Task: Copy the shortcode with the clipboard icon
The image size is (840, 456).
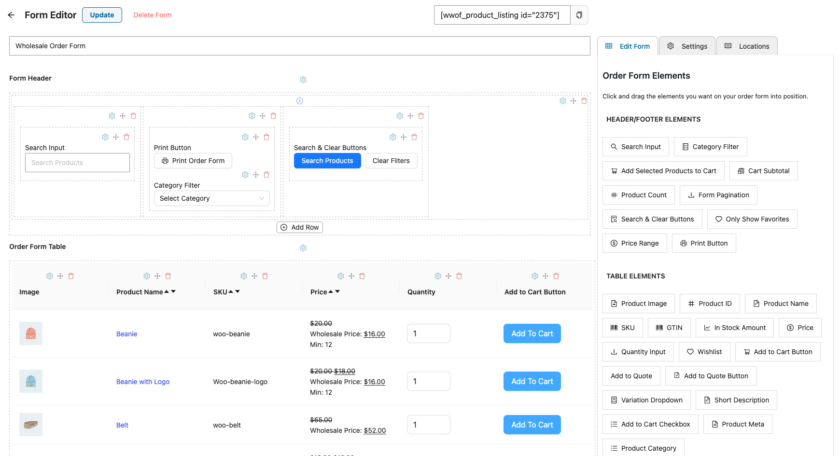Action: pos(579,15)
